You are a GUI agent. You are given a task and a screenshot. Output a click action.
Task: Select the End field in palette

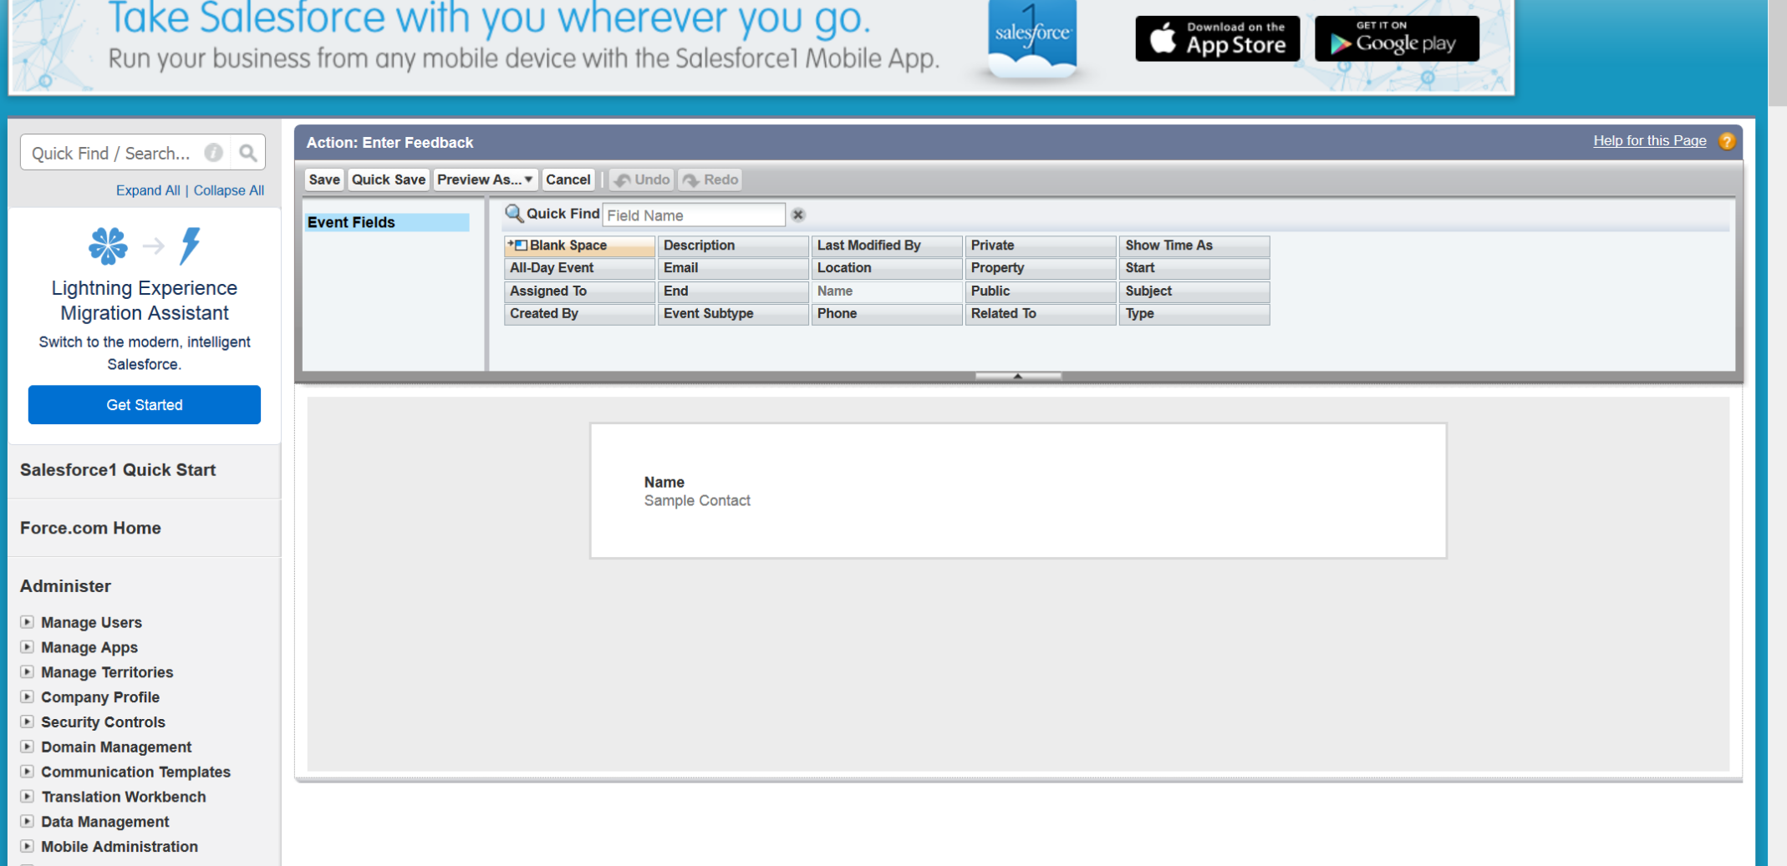point(734,291)
